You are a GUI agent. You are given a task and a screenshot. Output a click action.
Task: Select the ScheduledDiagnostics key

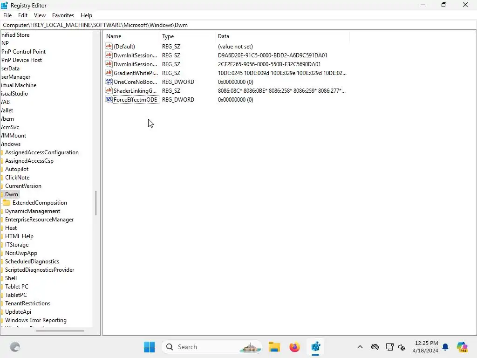(x=32, y=262)
